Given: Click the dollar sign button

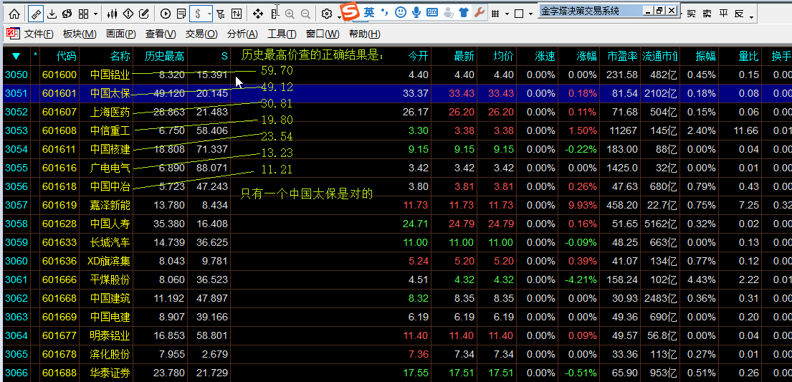Looking at the screenshot, I should point(198,14).
